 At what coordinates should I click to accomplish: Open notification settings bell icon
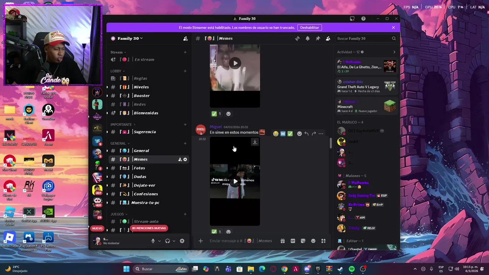point(308,38)
